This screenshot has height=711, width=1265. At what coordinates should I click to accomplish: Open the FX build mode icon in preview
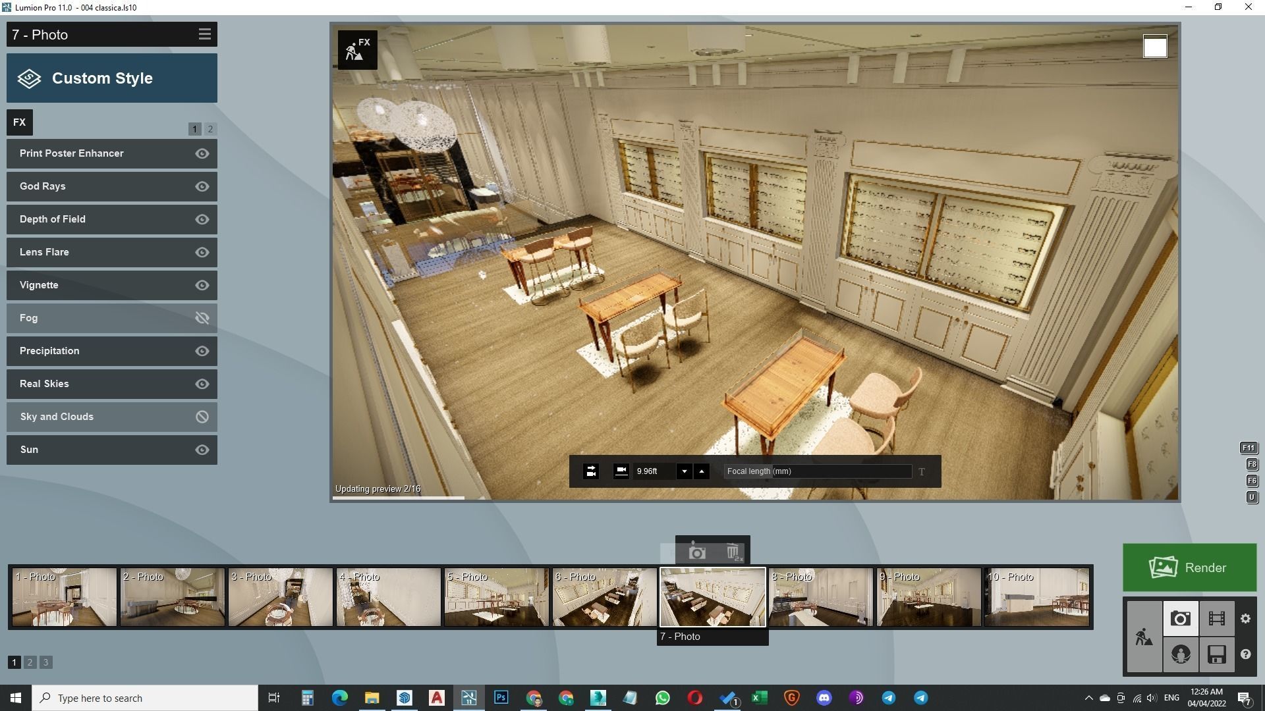click(x=357, y=50)
